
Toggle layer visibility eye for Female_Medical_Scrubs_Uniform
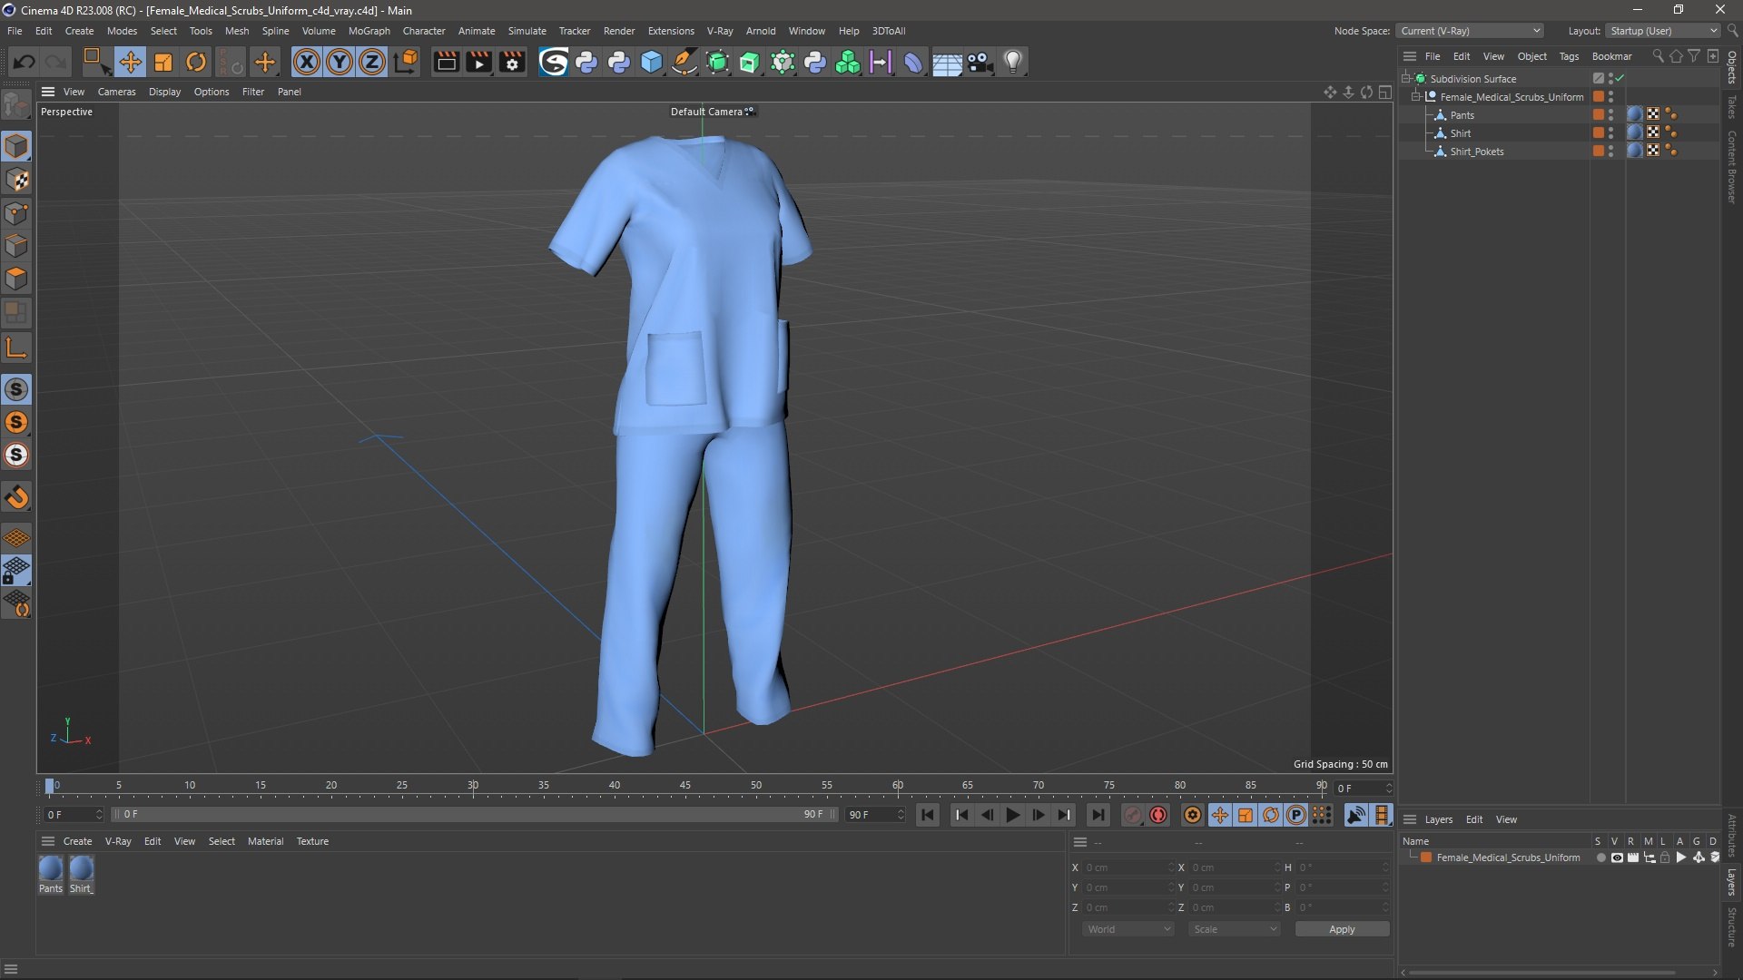(1617, 857)
